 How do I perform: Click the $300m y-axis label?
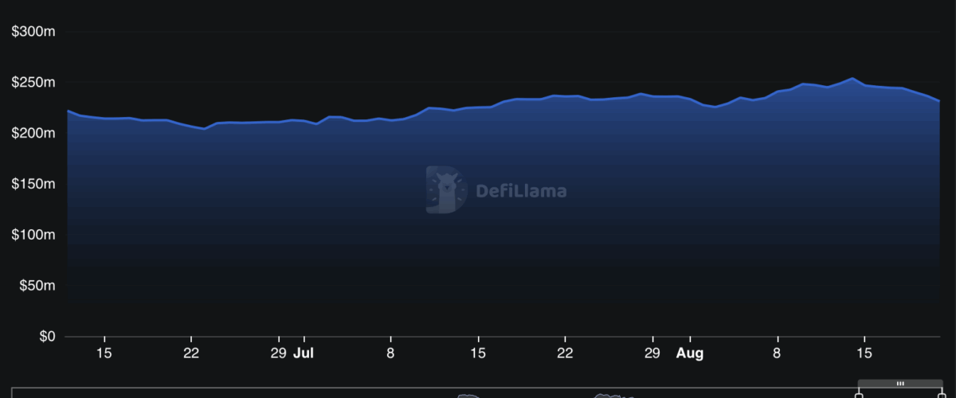coord(33,32)
